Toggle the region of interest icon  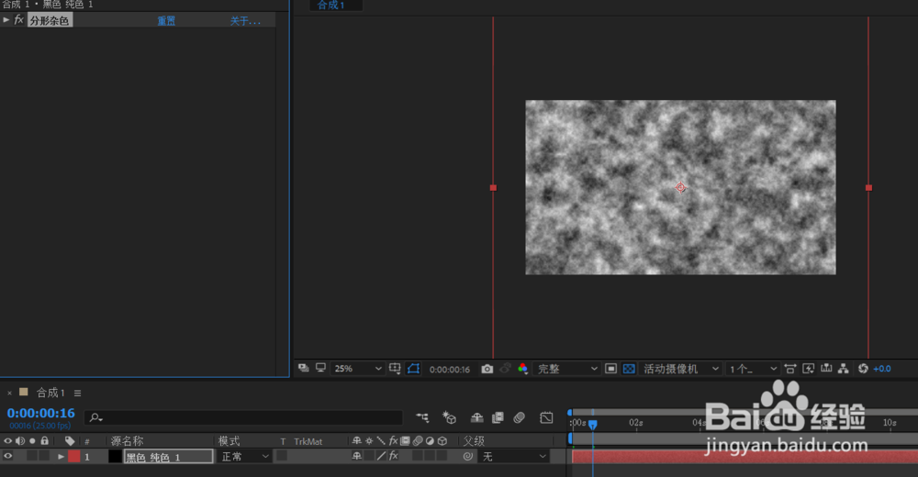coord(610,369)
